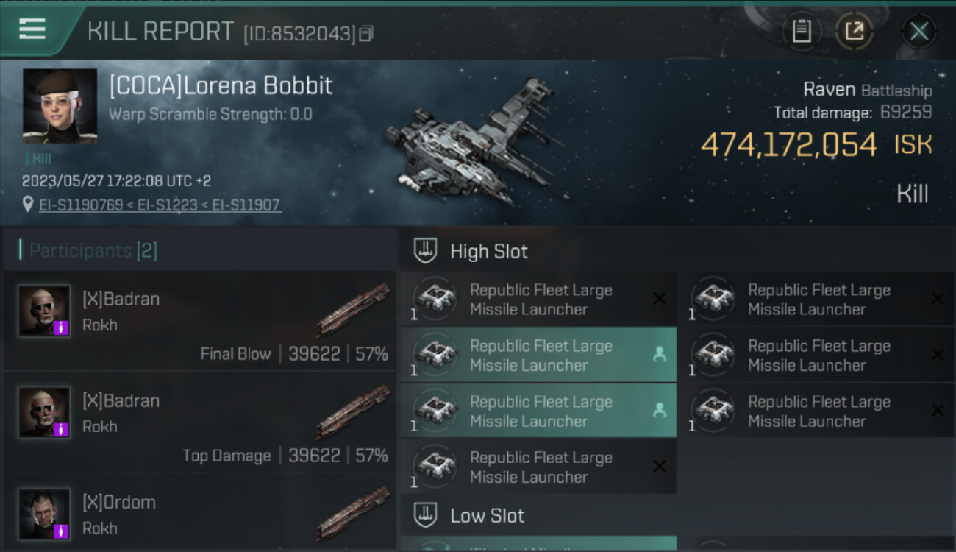Select the top-right Republic Fleet launcher row
Image resolution: width=956 pixels, height=552 pixels.
pyautogui.click(x=816, y=299)
